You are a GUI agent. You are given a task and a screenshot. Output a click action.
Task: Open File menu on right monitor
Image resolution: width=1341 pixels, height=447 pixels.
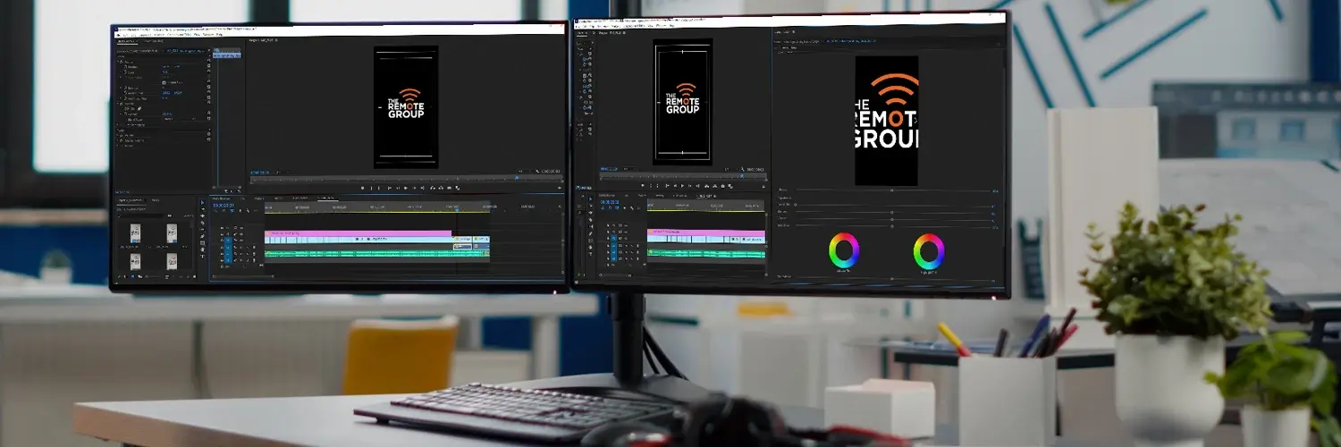click(578, 26)
